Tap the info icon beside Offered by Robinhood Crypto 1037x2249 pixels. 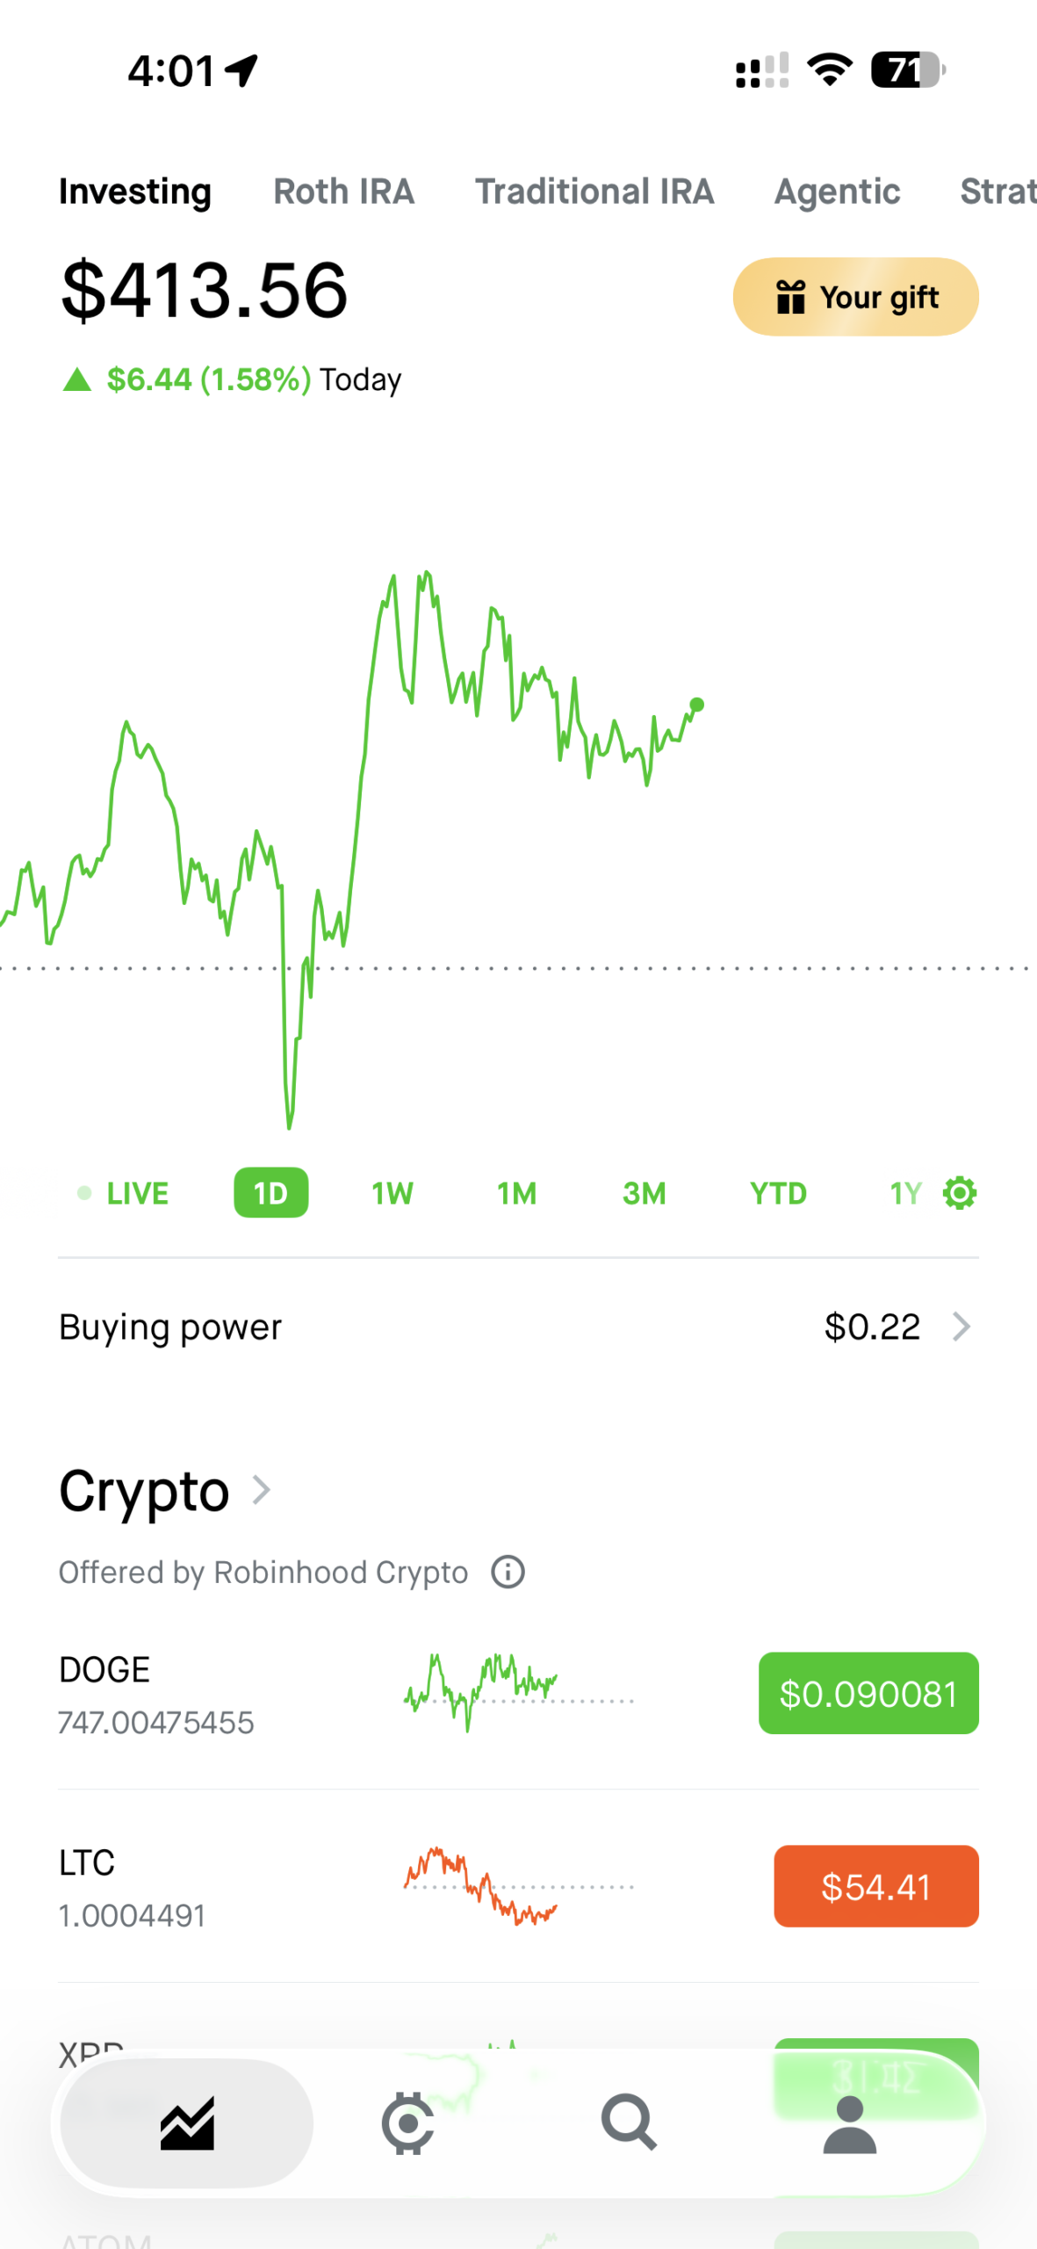(x=508, y=1572)
